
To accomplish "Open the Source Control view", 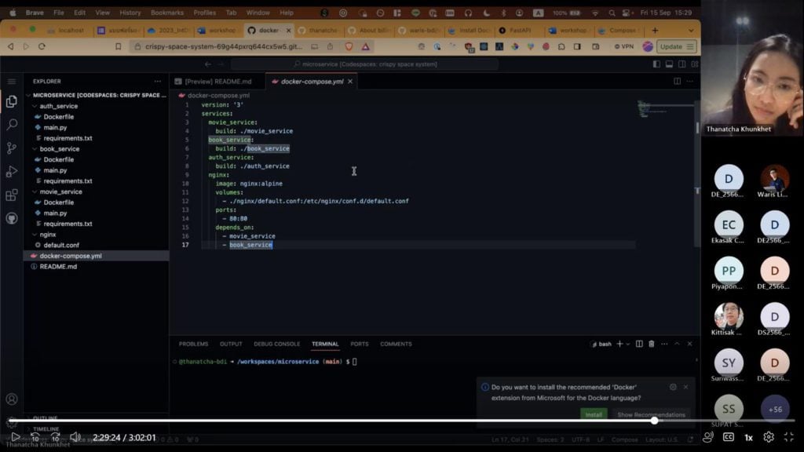I will [12, 148].
